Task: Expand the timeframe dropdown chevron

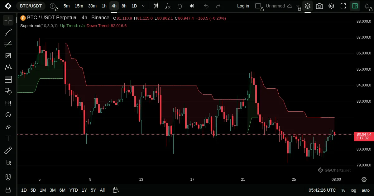Action: click(143, 6)
